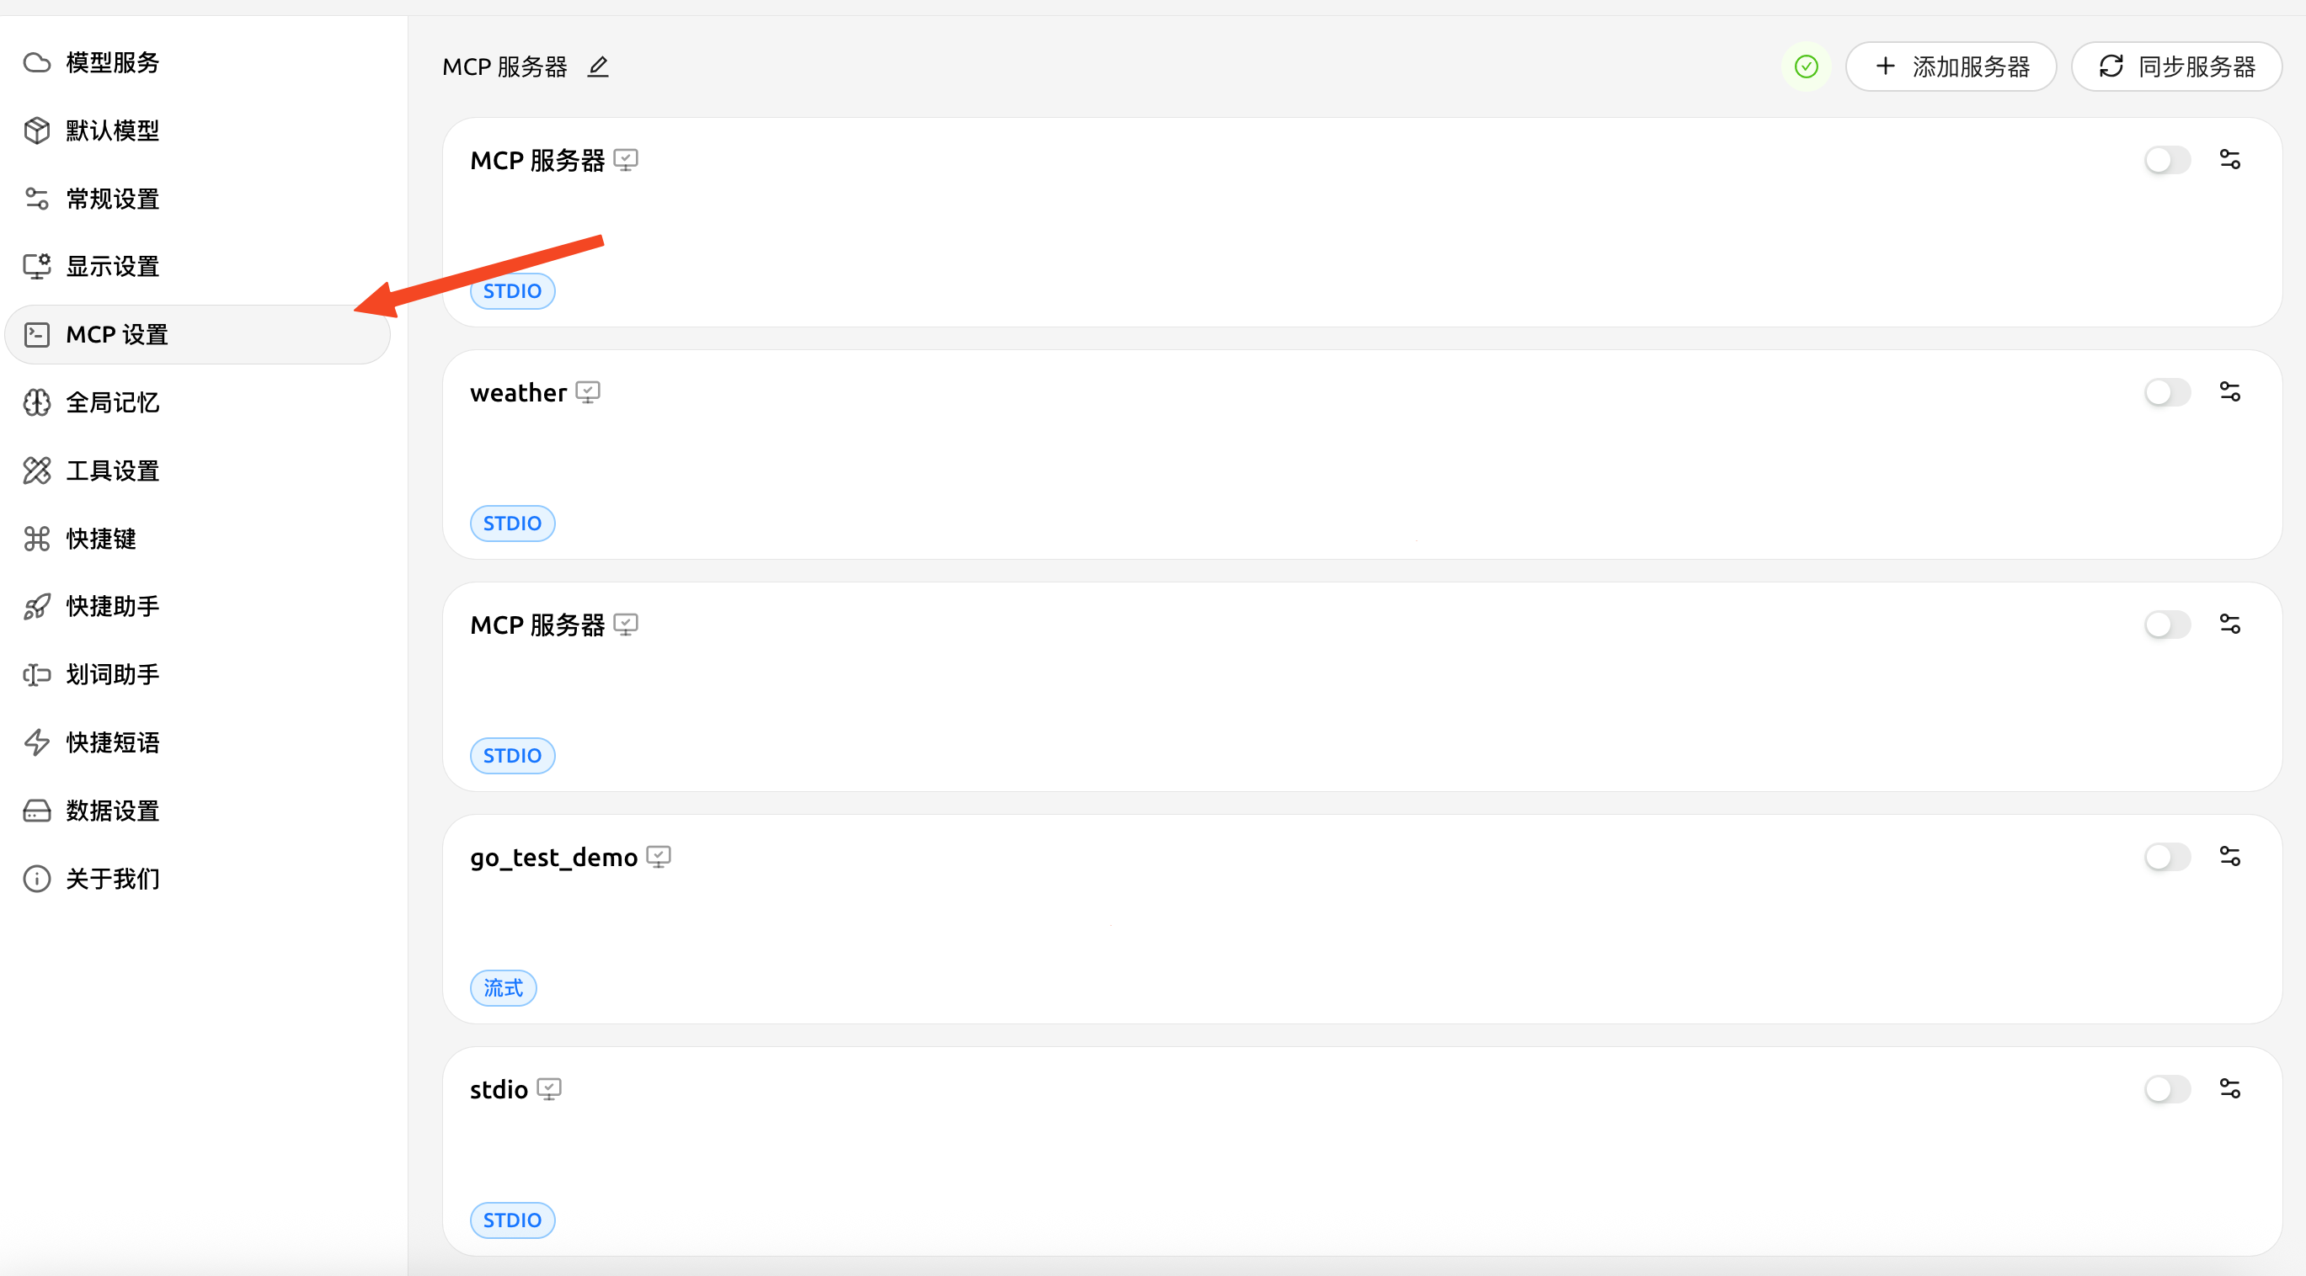
Task: Click the monitor icon next to weather
Action: (x=588, y=393)
